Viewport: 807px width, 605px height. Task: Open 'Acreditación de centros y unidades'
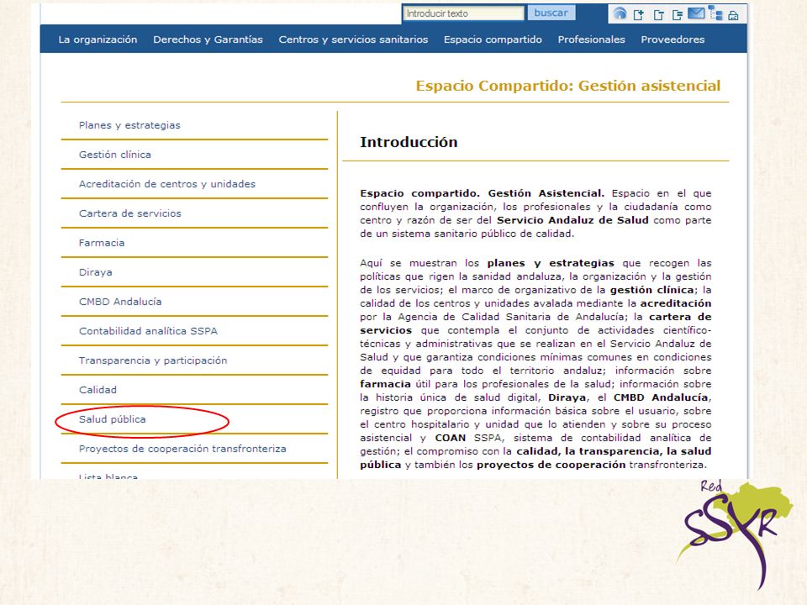tap(166, 184)
